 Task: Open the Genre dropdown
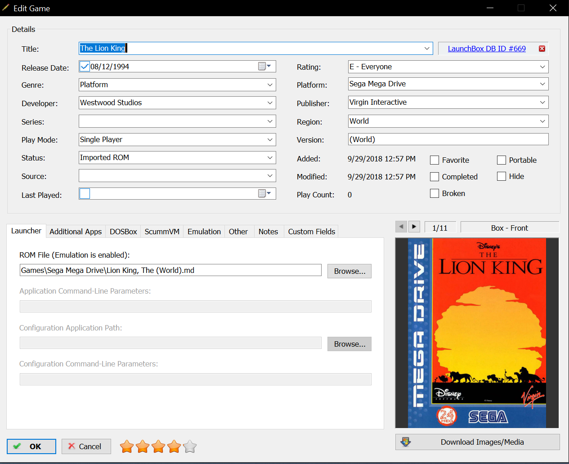point(270,85)
